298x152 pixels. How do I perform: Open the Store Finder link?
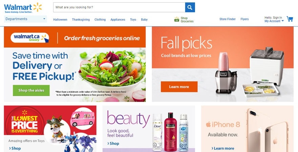pyautogui.click(x=227, y=19)
